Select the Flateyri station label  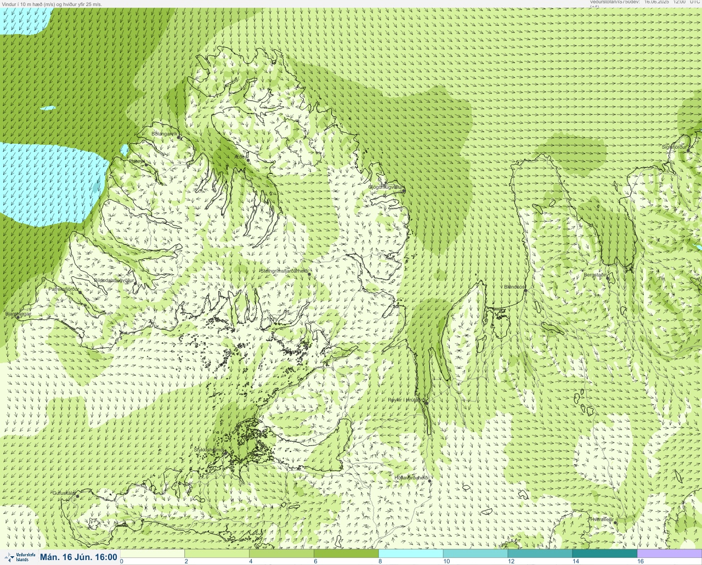pyautogui.click(x=137, y=161)
